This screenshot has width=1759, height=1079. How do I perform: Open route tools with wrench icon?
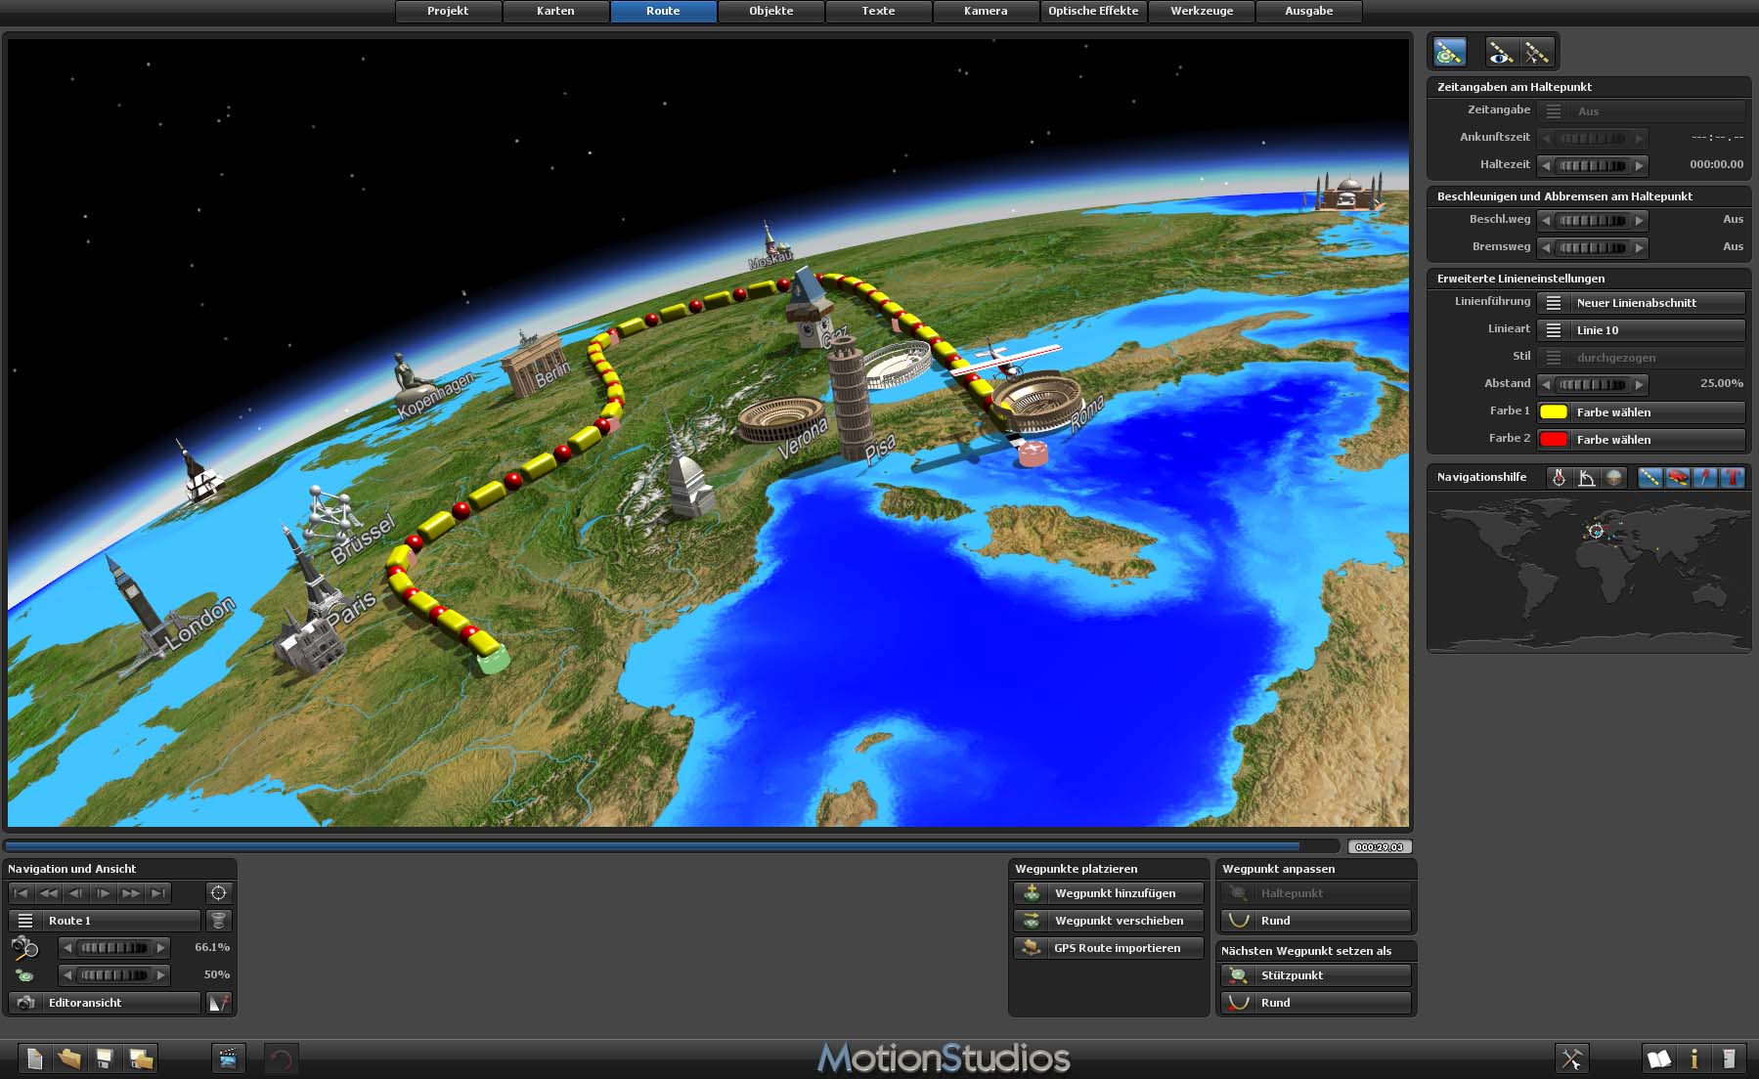[x=1537, y=52]
